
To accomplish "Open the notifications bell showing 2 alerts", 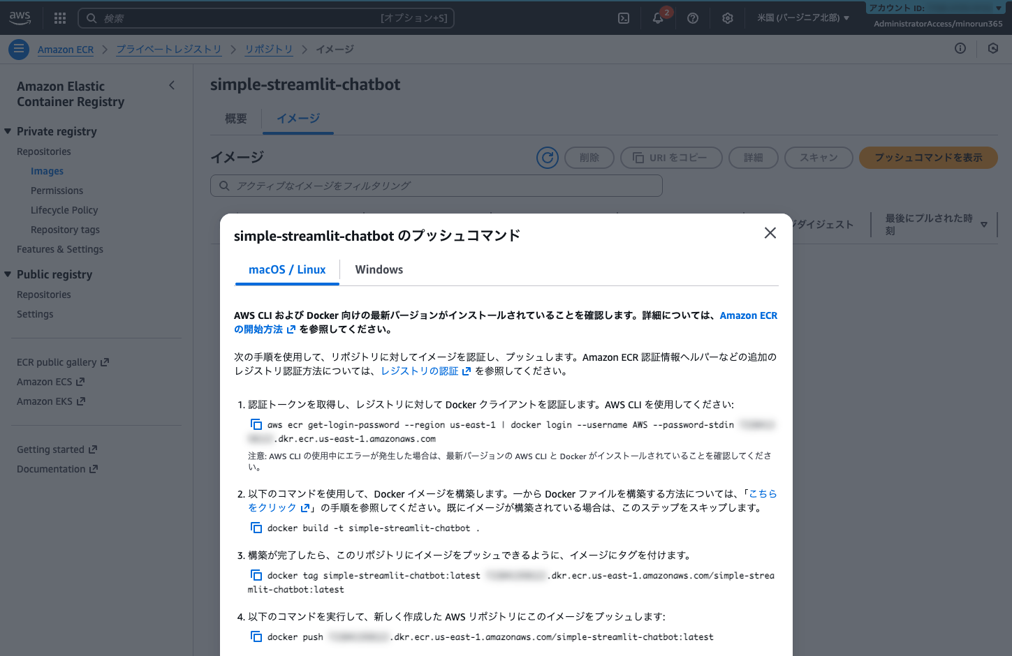I will (657, 18).
